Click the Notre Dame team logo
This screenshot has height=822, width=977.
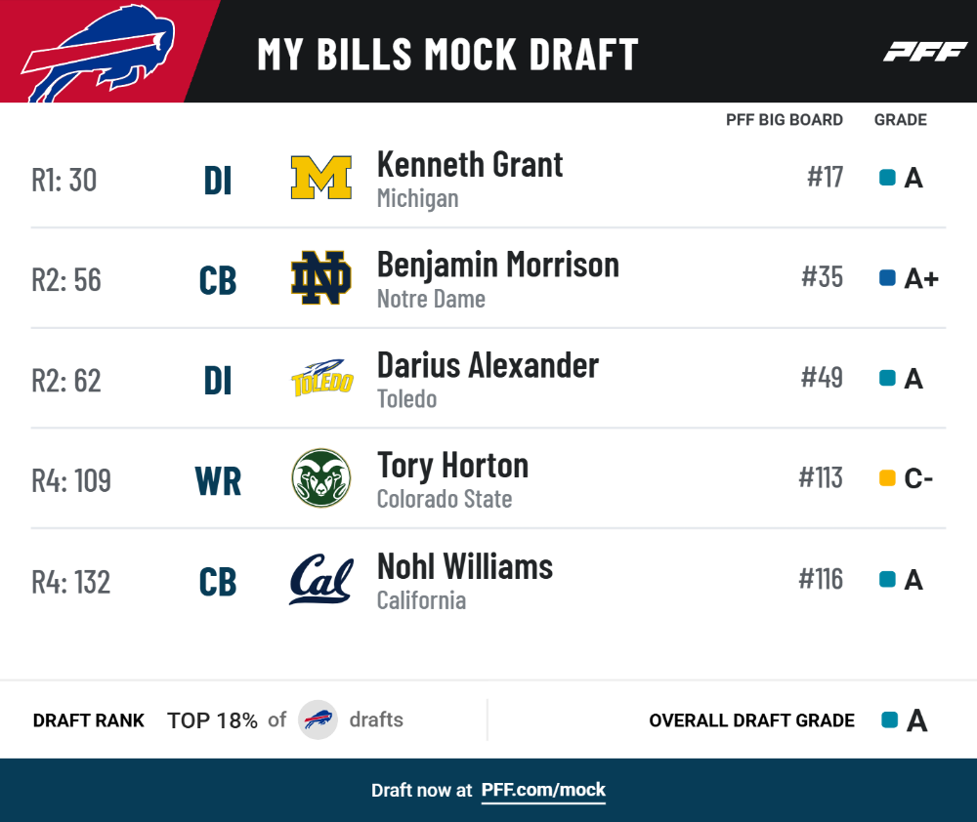click(x=321, y=277)
